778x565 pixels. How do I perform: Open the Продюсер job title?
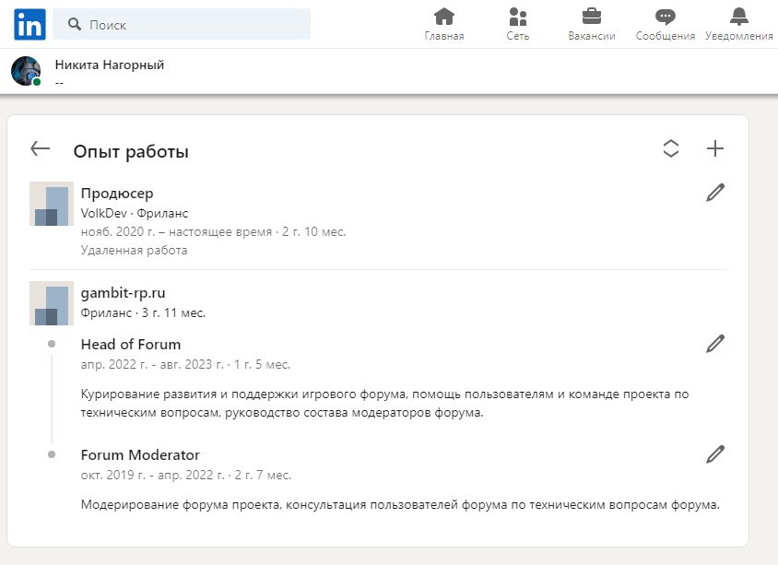117,194
